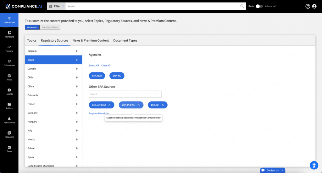This screenshot has width=322, height=173.
Task: Click into the Search input field
Action: (x=153, y=6)
